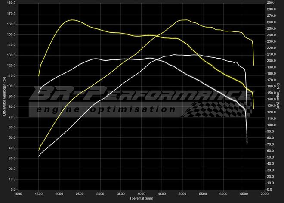Click the yellow curve start point at 1500 rpm bottom
This screenshot has width=284, height=203.
pyautogui.click(x=39, y=151)
